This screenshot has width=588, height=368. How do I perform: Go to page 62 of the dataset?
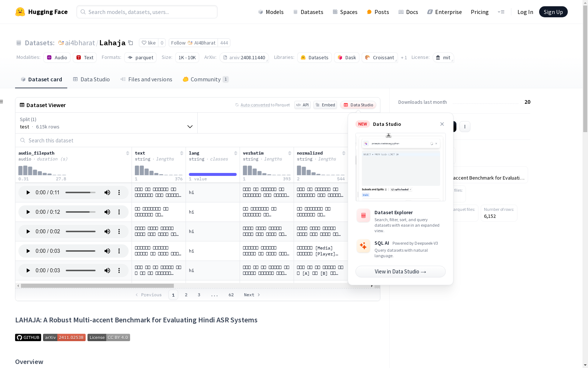(231, 295)
